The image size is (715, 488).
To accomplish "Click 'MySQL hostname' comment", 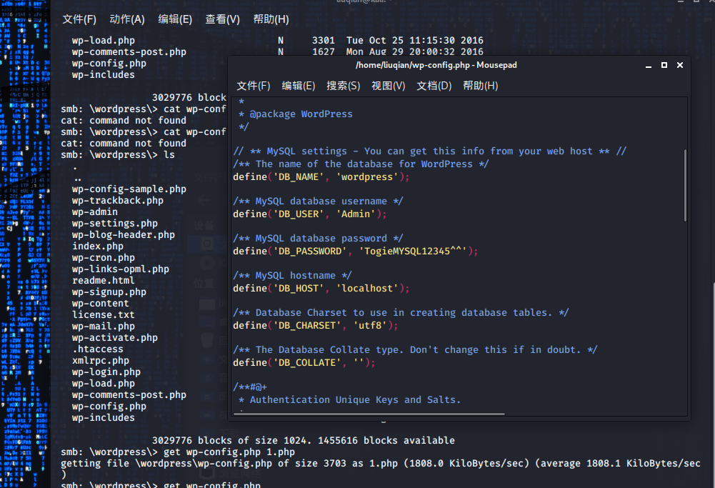I will tap(292, 276).
